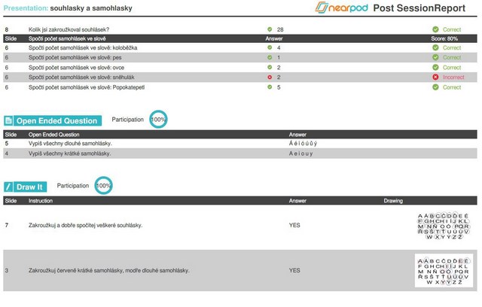
Task: Click green check icon beside answer 28
Action: (x=269, y=29)
